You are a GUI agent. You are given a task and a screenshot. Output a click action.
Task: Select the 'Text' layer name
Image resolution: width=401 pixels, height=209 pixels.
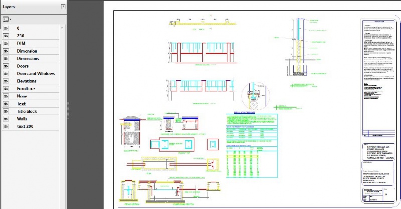pos(21,104)
